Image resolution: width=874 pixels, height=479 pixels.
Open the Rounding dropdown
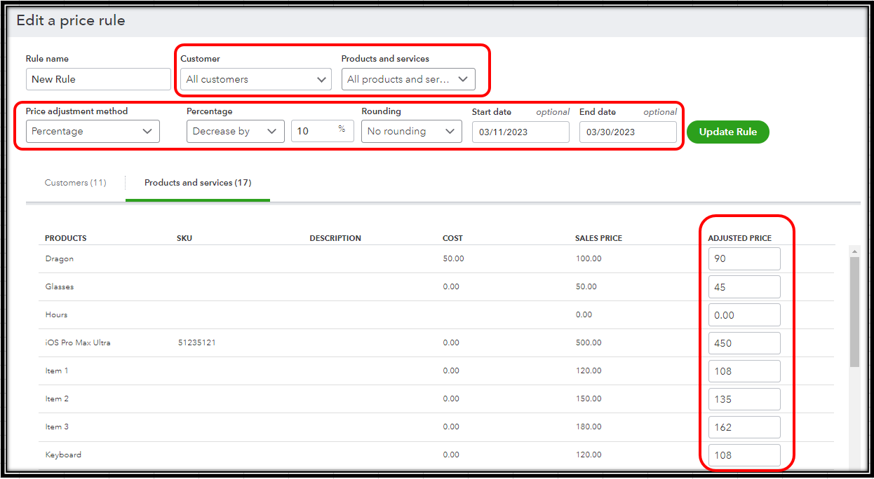point(411,131)
